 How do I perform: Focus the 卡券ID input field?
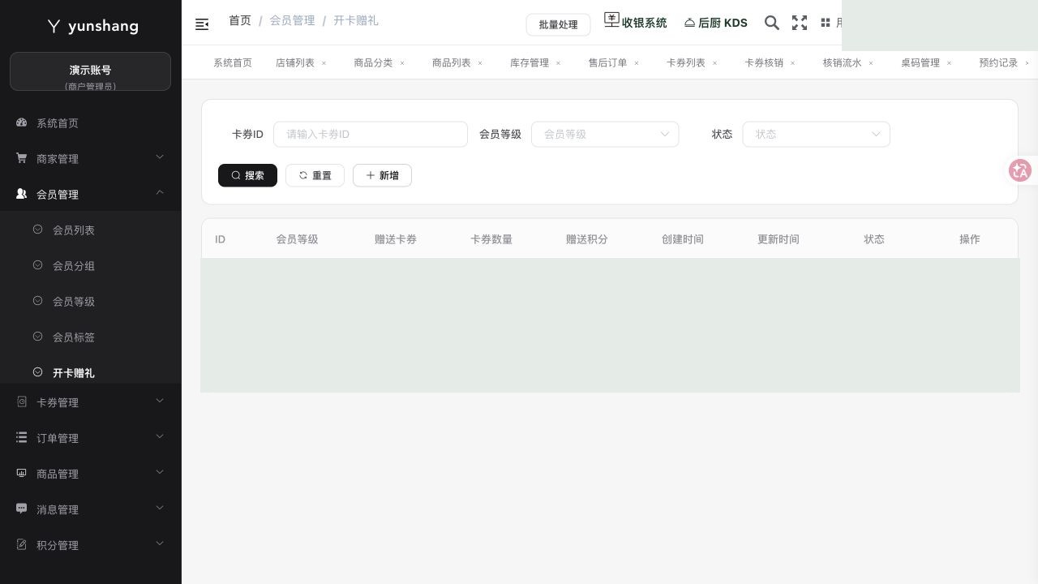pos(371,134)
